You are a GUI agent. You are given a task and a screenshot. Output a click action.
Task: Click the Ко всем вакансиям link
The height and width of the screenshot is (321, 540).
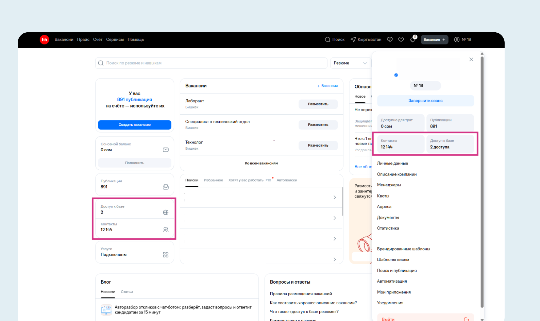(261, 163)
